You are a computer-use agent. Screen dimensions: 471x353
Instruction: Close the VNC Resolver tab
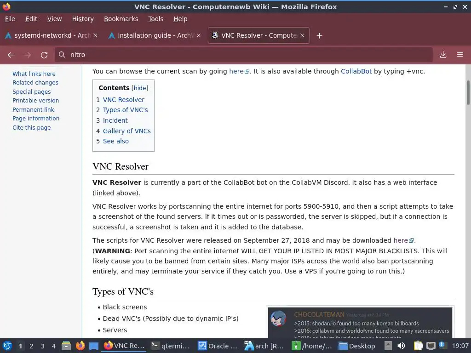(302, 35)
